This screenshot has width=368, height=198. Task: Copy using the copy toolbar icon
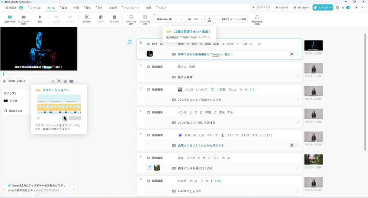tap(100, 17)
